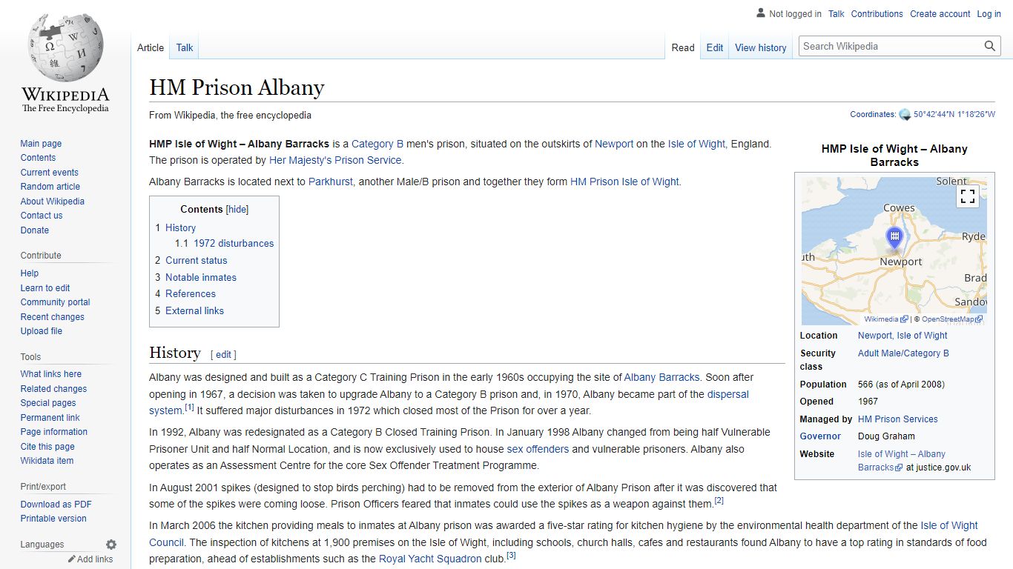Open the Create account link
The width and height of the screenshot is (1013, 569).
[940, 14]
